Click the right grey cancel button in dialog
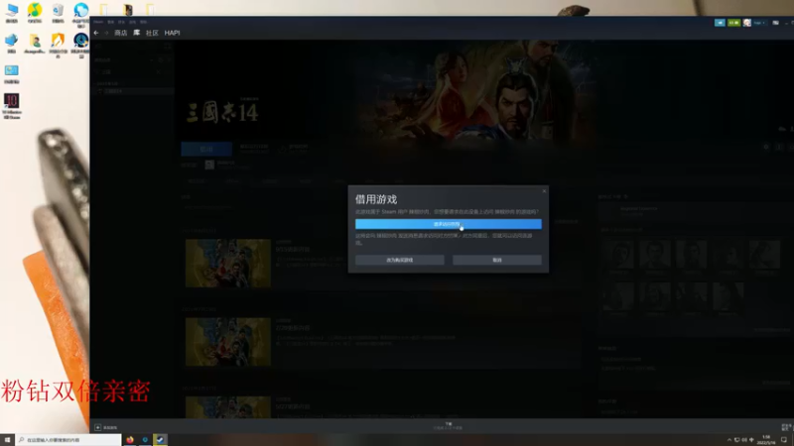794x446 pixels. (x=497, y=260)
